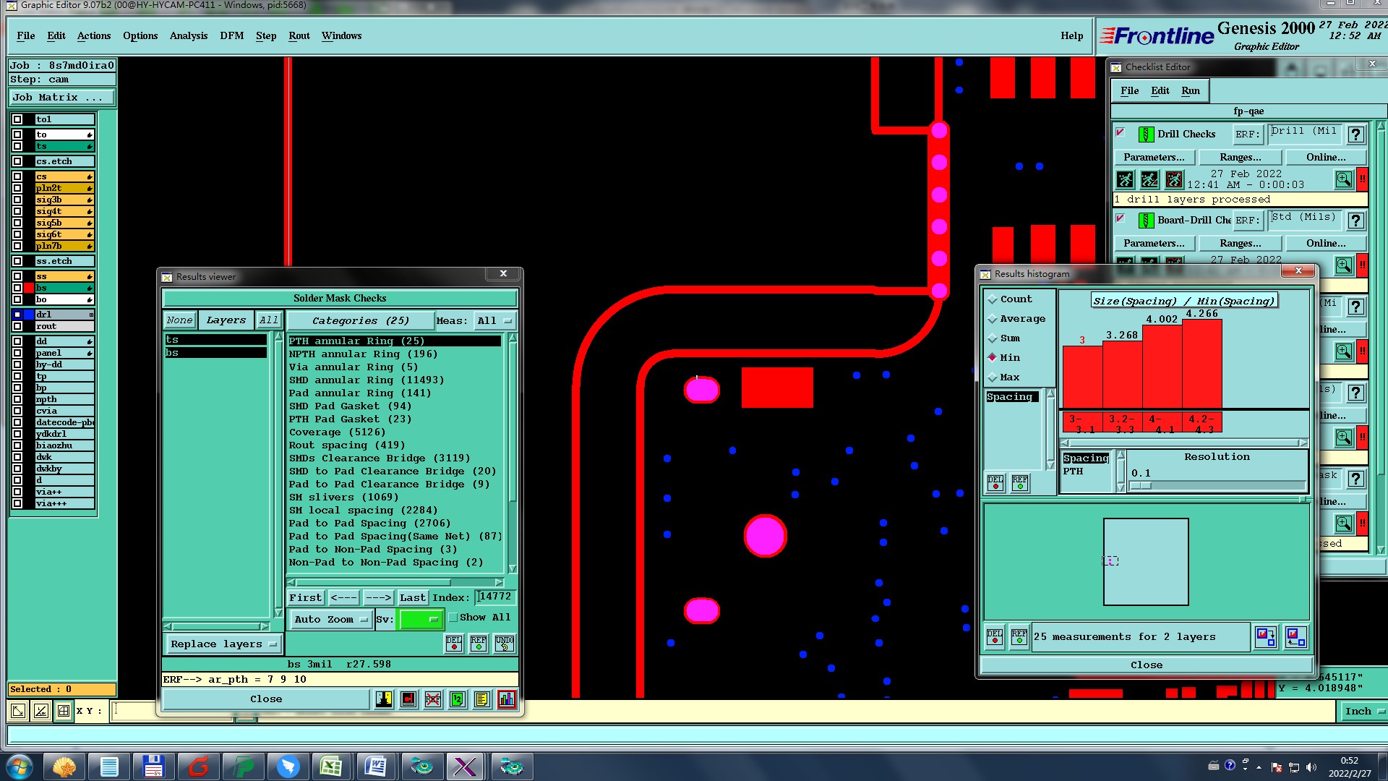Toggle visibility box of layer drl
This screenshot has width=1388, height=781.
17,315
